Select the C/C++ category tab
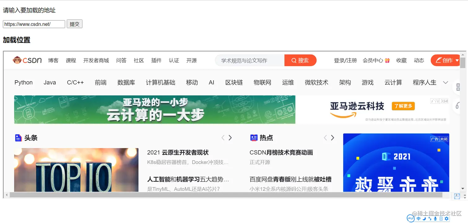 click(75, 82)
